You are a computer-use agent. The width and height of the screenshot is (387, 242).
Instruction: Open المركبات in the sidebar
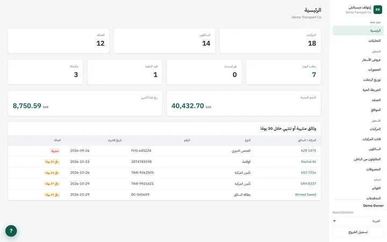click(x=358, y=129)
